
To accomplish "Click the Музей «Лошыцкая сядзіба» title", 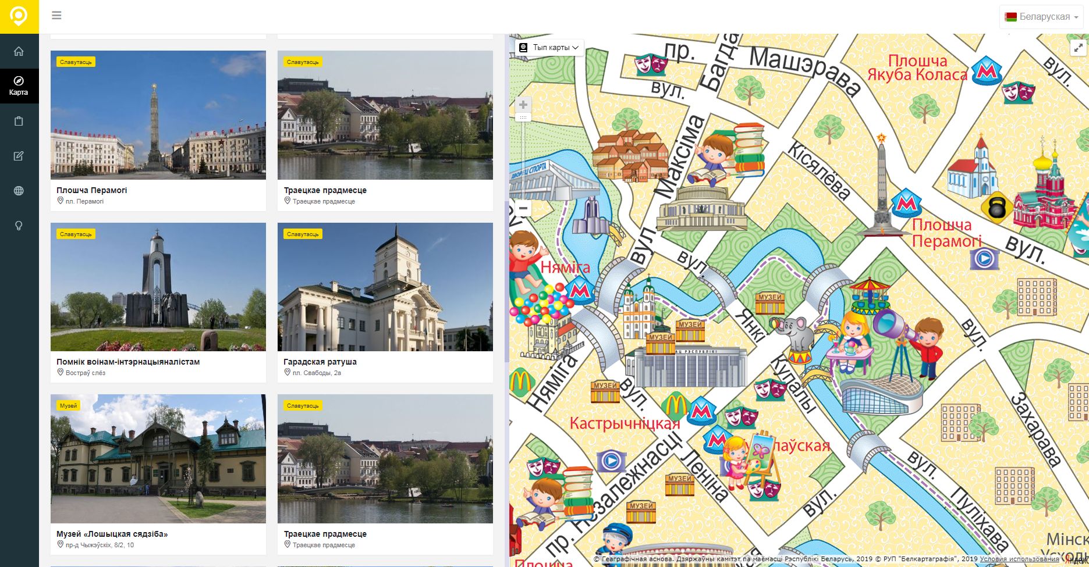I will coord(112,534).
